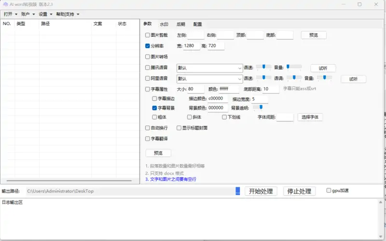Open the 账户 dropdown menu

click(28, 14)
